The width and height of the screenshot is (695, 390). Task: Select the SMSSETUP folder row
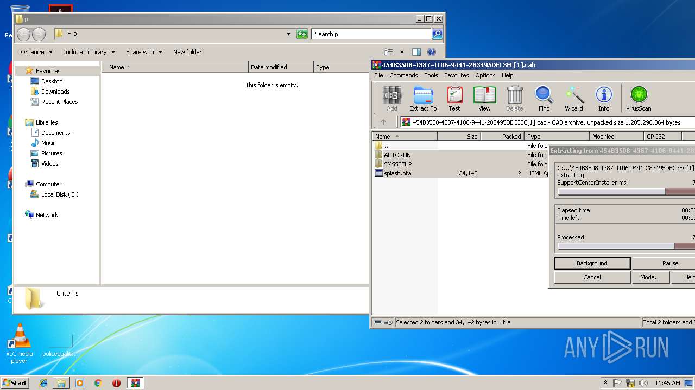tap(460, 164)
